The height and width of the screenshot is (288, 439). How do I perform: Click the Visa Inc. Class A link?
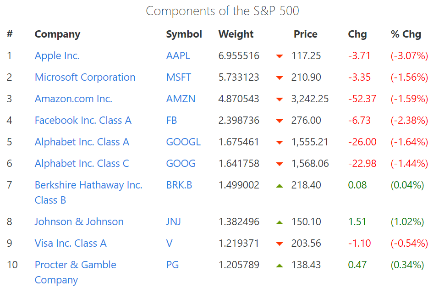click(x=71, y=244)
